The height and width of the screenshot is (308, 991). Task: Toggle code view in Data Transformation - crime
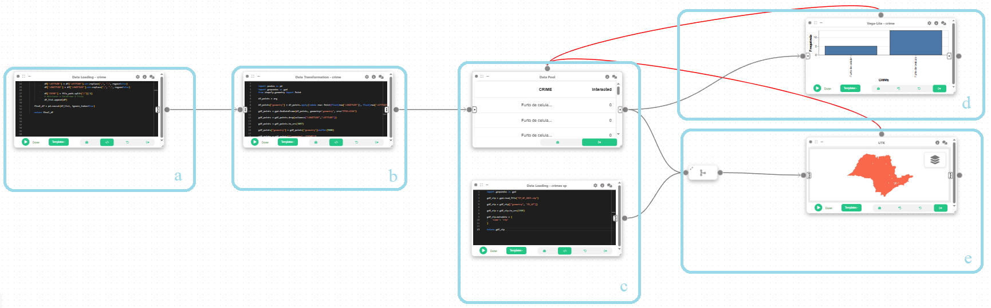click(336, 142)
